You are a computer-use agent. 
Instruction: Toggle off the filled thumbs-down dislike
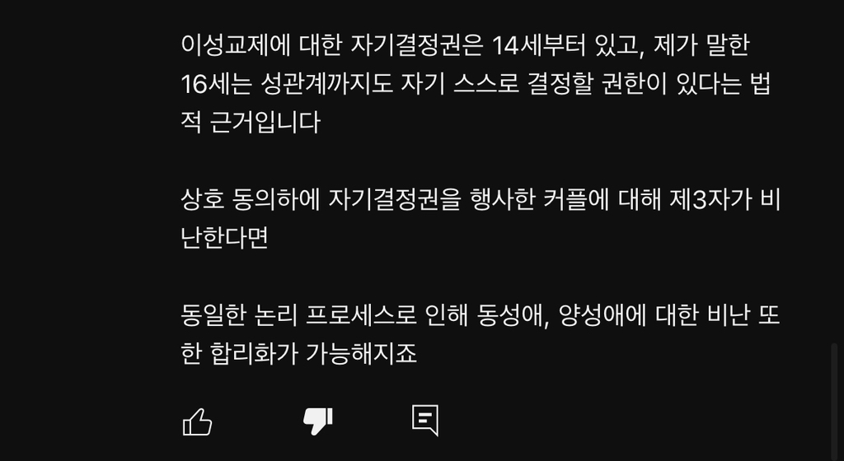pyautogui.click(x=318, y=421)
